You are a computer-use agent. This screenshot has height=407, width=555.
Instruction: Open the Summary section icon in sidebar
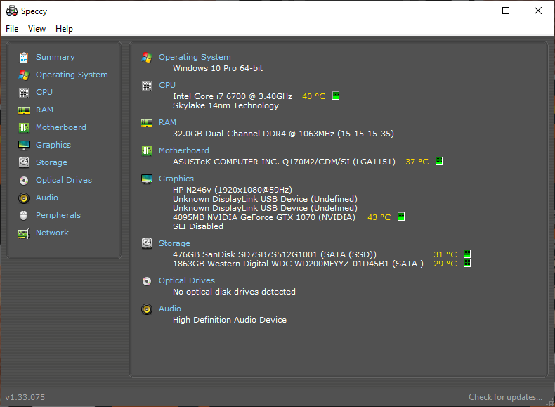pos(24,57)
